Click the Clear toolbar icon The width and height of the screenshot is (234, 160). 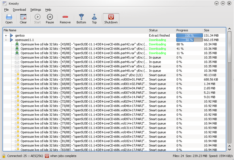point(23,17)
